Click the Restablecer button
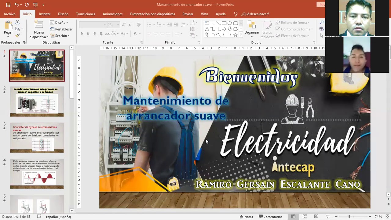This screenshot has width=391, height=220. tap(61, 29)
